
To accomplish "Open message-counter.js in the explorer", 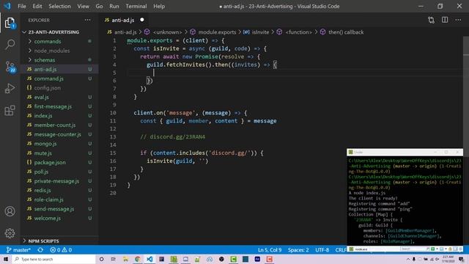I will (57, 134).
